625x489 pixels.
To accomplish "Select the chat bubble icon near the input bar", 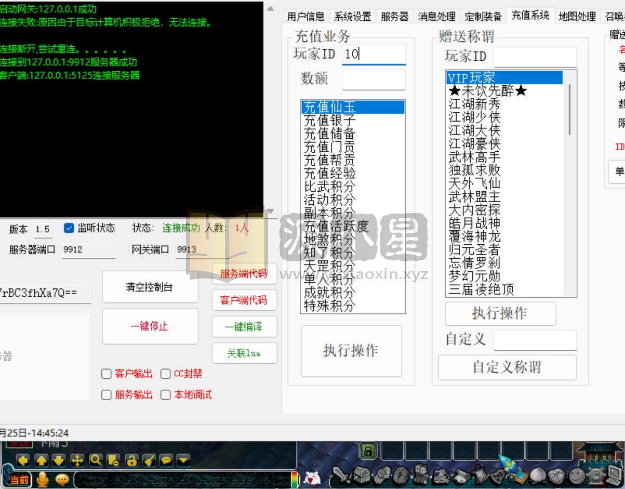I will pos(61,481).
